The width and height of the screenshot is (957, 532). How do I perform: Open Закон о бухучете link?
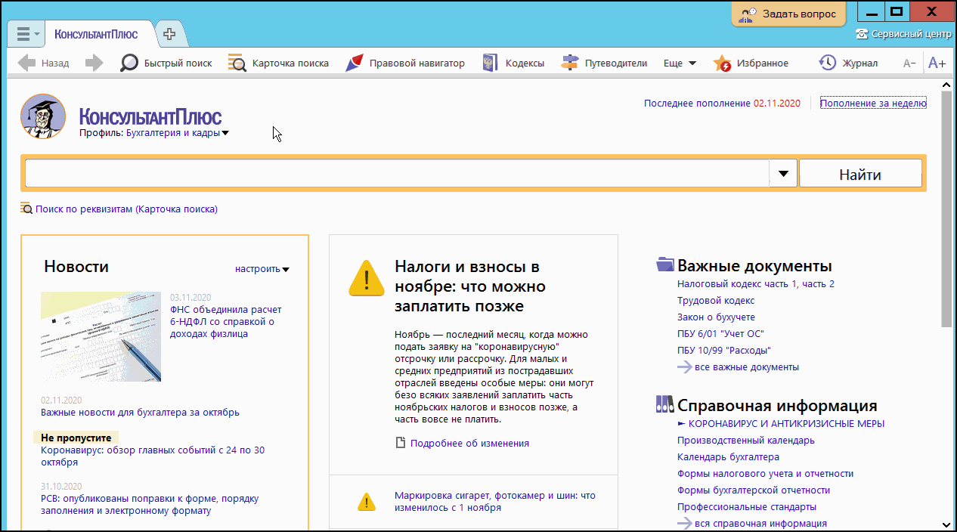point(716,317)
